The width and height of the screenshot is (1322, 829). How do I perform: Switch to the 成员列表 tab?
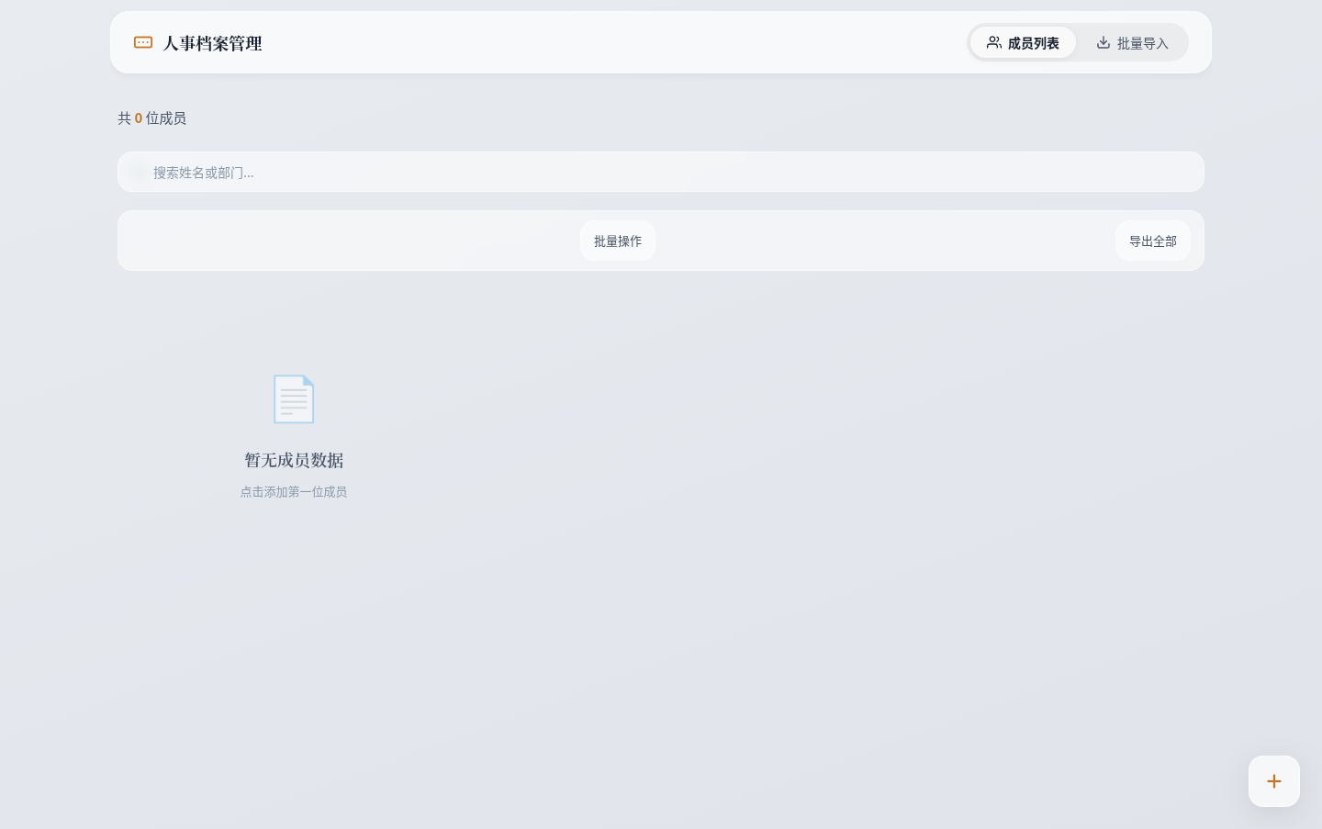click(x=1023, y=42)
